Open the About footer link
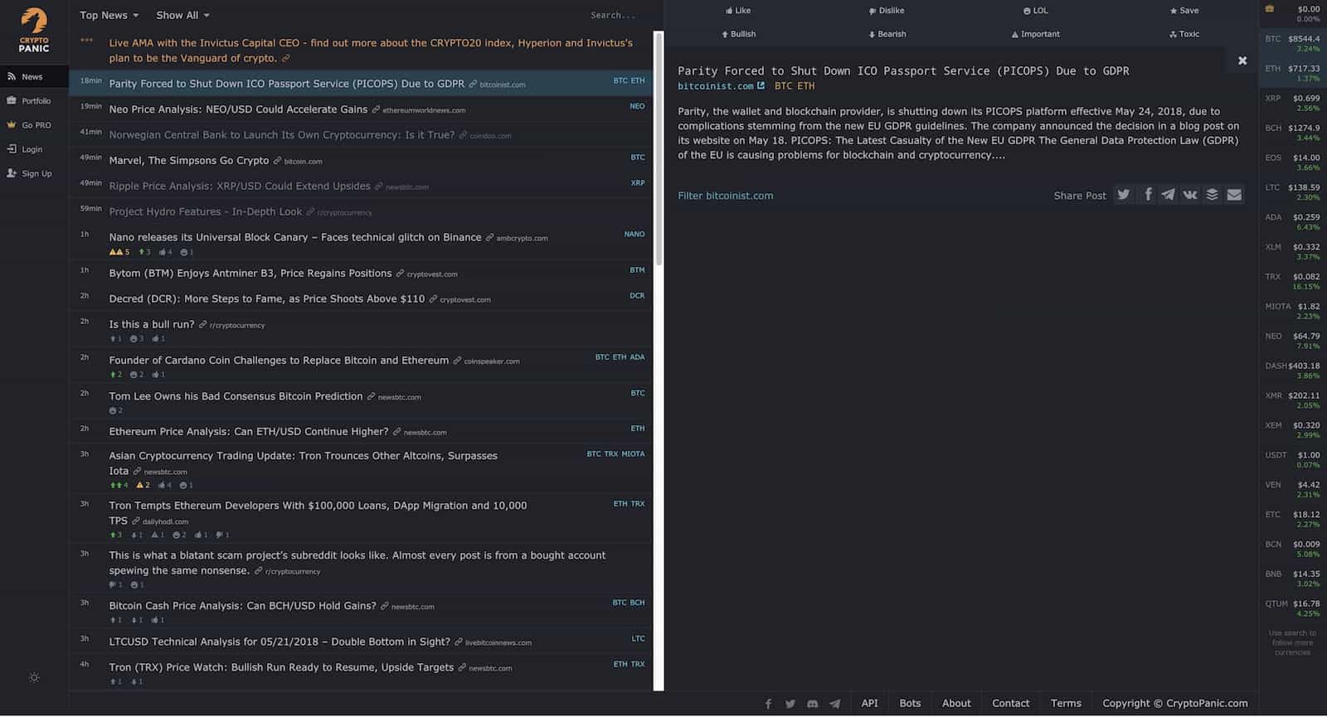The image size is (1327, 717). click(x=956, y=703)
